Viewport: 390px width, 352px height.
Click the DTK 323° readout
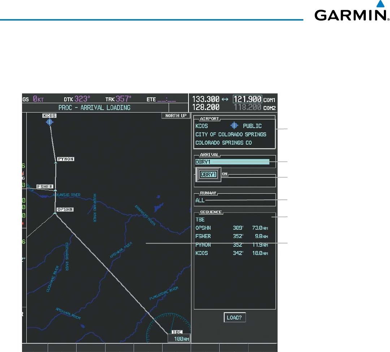[x=77, y=99]
